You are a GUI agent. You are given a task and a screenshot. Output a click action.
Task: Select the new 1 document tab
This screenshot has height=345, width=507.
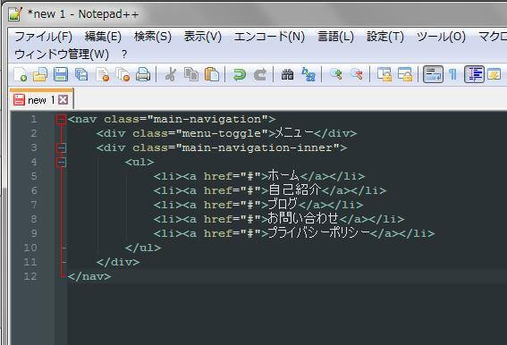(42, 99)
